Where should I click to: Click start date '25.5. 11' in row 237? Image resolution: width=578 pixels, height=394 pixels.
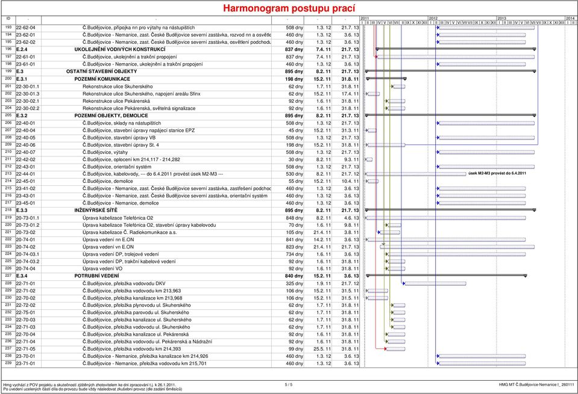[x=322, y=349]
